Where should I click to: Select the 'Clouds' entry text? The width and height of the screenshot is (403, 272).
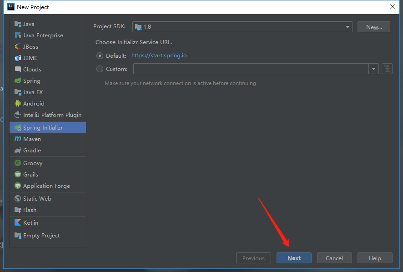32,70
